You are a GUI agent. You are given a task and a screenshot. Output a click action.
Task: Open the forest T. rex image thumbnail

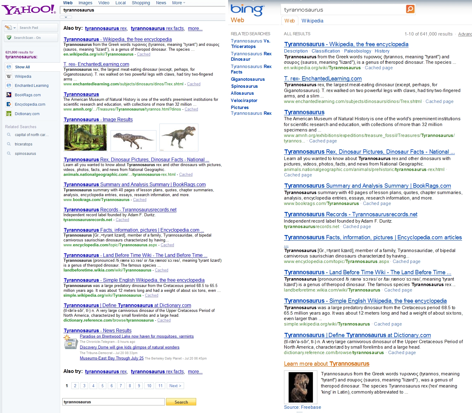[x=85, y=137]
